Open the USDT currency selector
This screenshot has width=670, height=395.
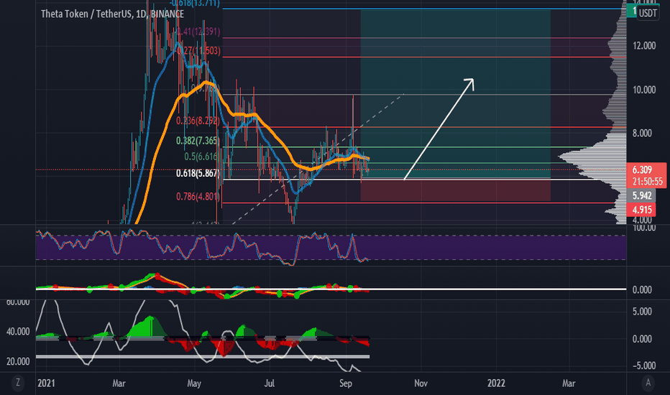click(x=647, y=13)
